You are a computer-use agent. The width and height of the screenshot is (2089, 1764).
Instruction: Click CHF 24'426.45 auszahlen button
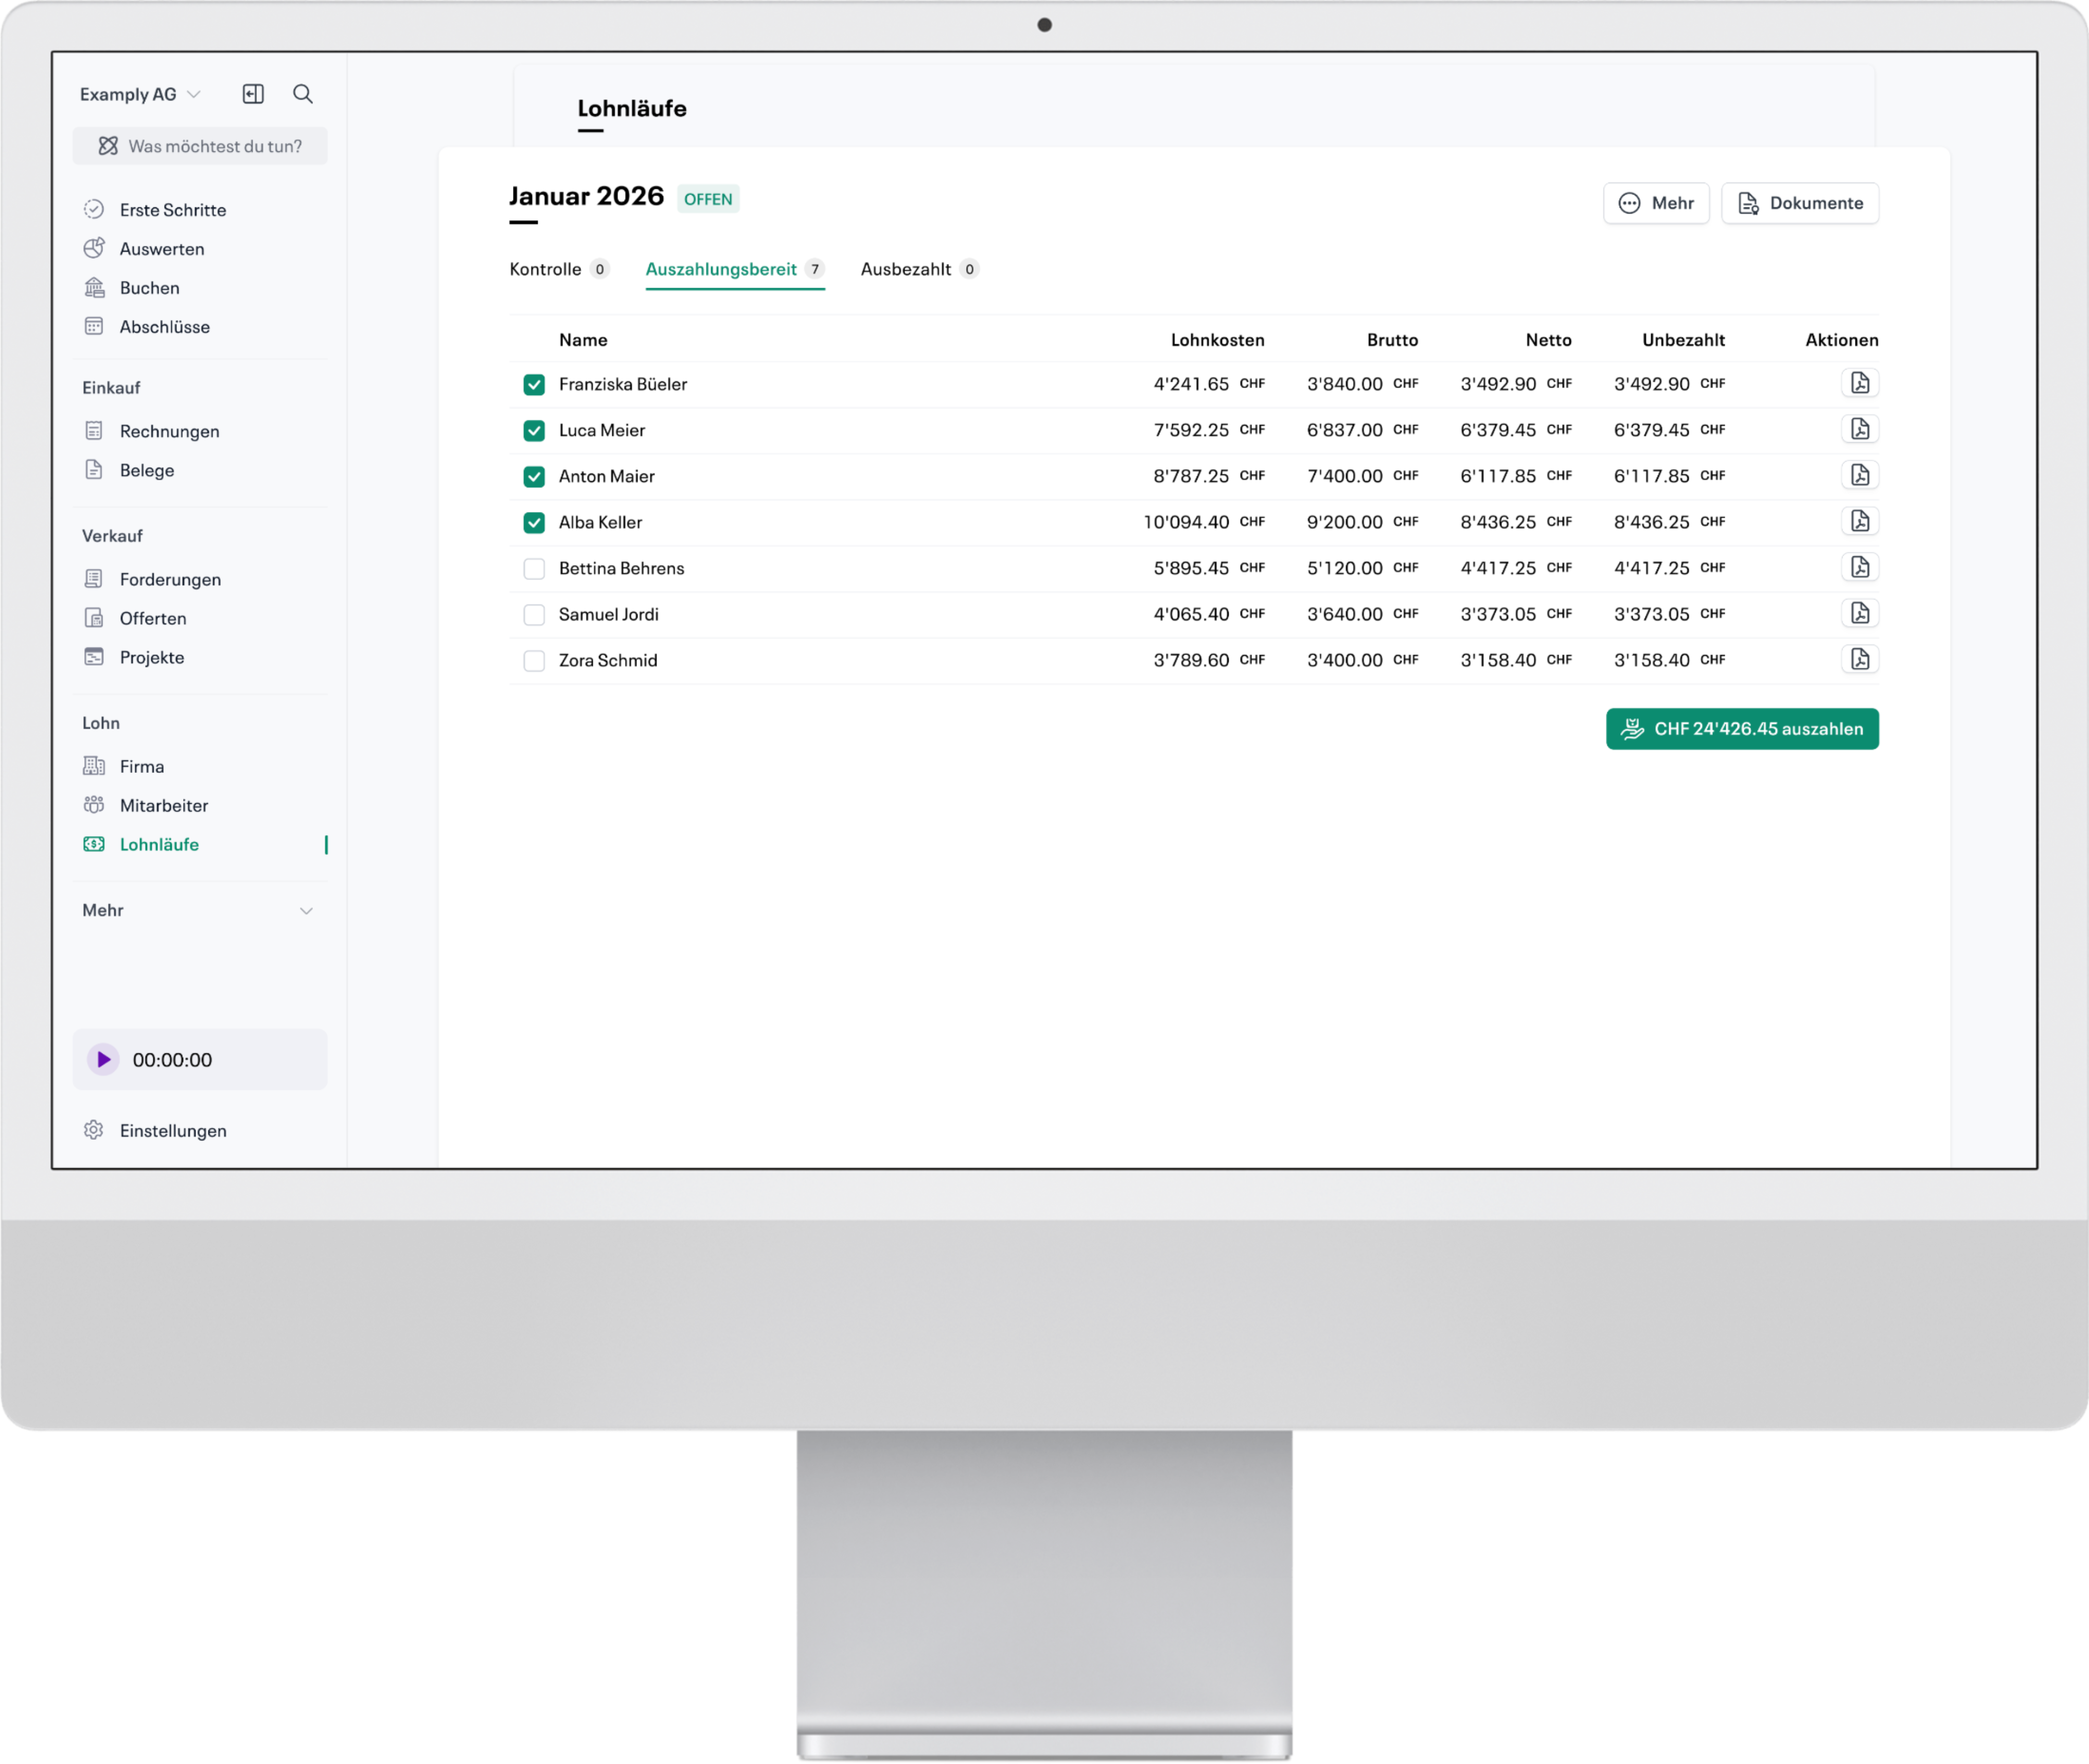[x=1741, y=729]
